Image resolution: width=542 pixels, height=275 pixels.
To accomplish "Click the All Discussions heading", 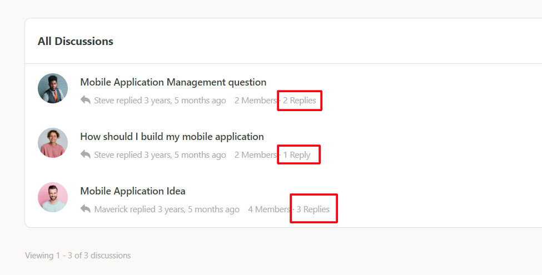I will [76, 41].
